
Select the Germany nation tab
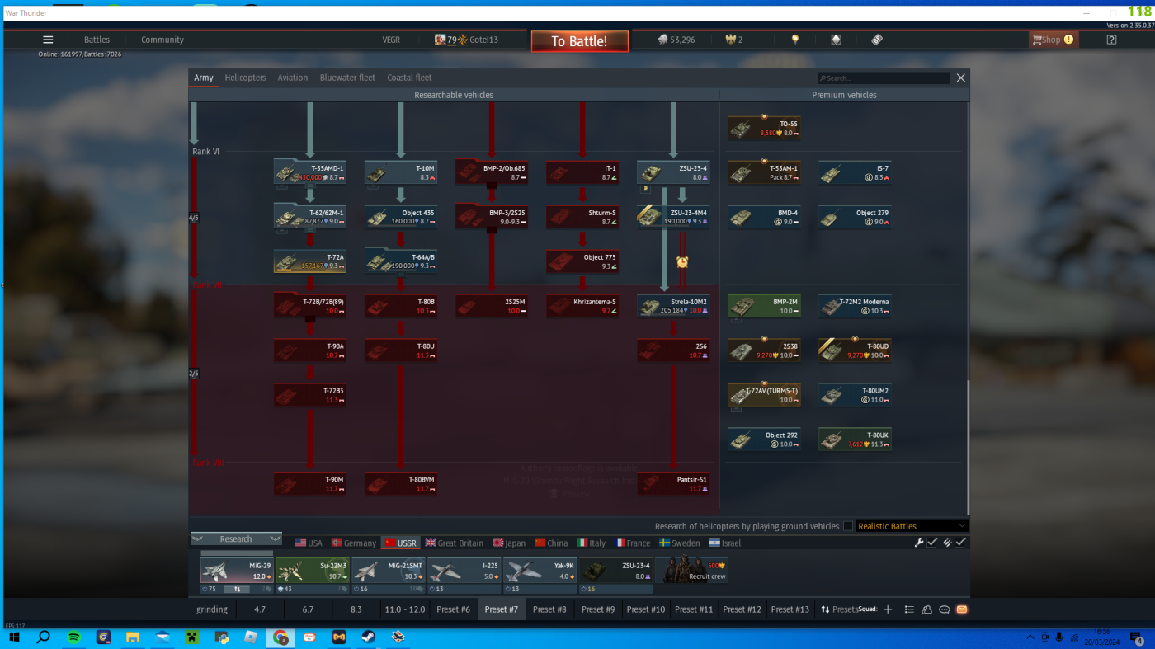tap(353, 543)
